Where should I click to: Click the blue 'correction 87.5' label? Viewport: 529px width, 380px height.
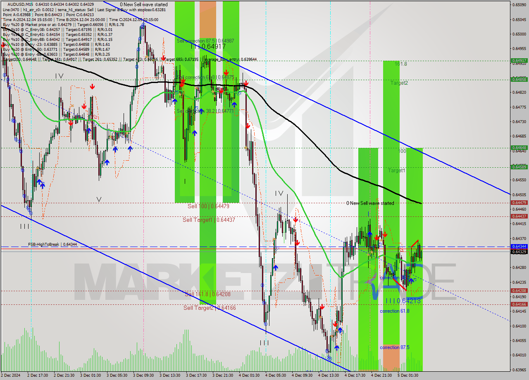(x=395, y=347)
